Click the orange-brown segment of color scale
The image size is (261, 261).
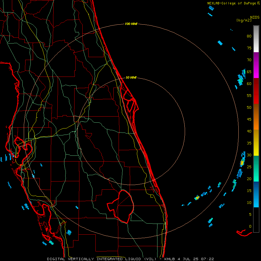256,117
